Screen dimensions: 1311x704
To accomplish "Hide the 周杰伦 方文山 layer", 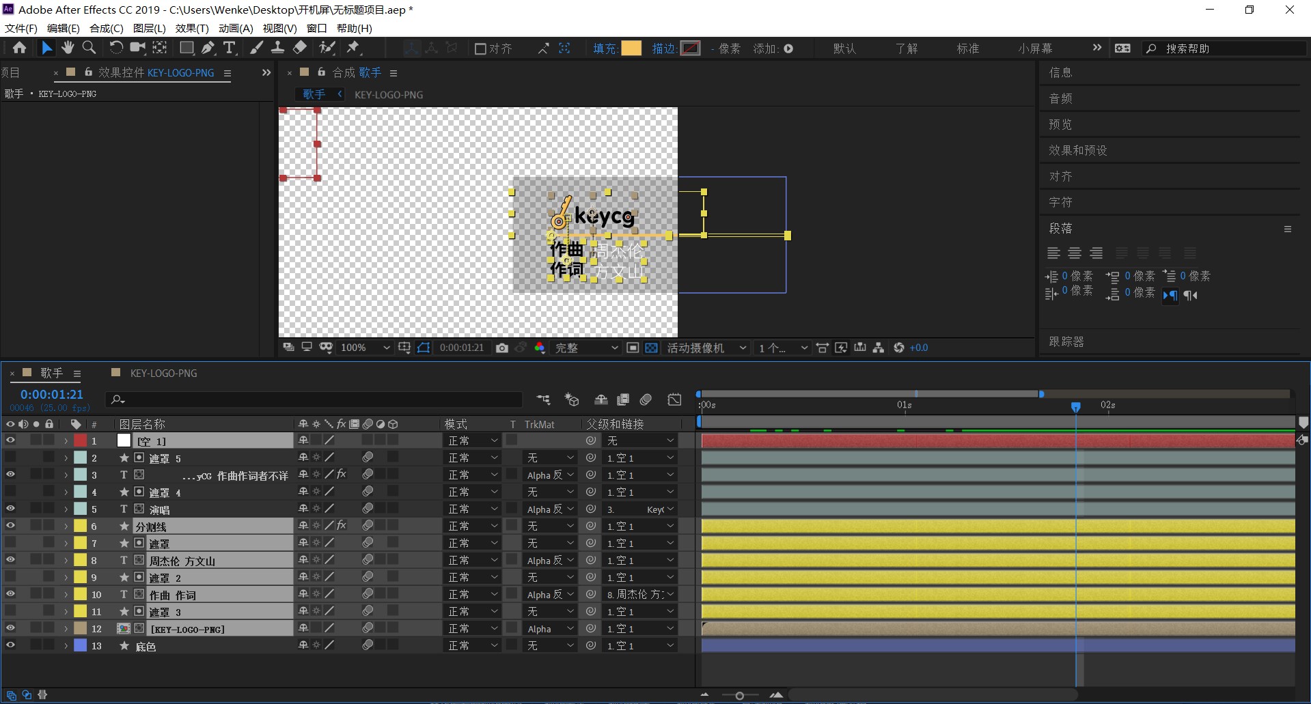I will coord(10,560).
